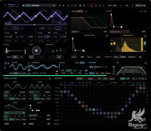Toggle the oscillator B SYNC button

point(43,28)
